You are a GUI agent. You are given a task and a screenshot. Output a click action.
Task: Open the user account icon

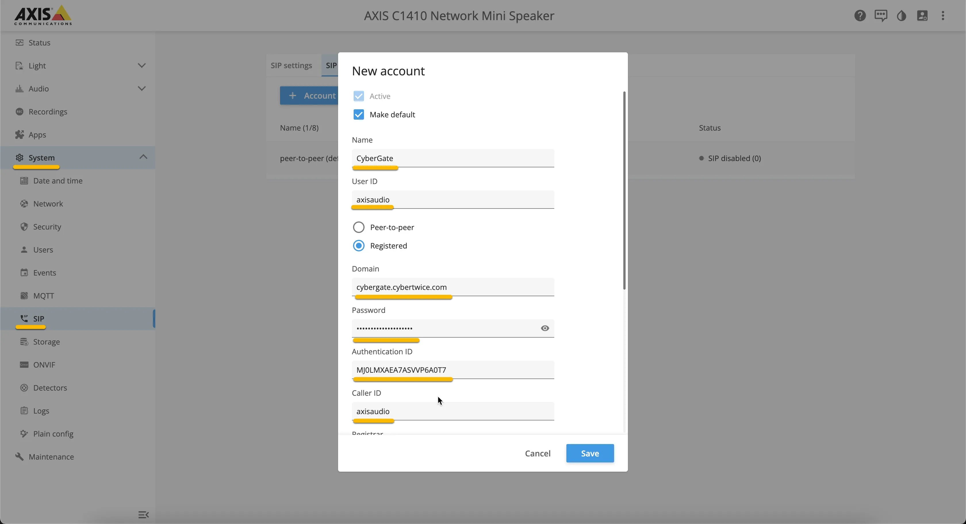[x=922, y=16]
